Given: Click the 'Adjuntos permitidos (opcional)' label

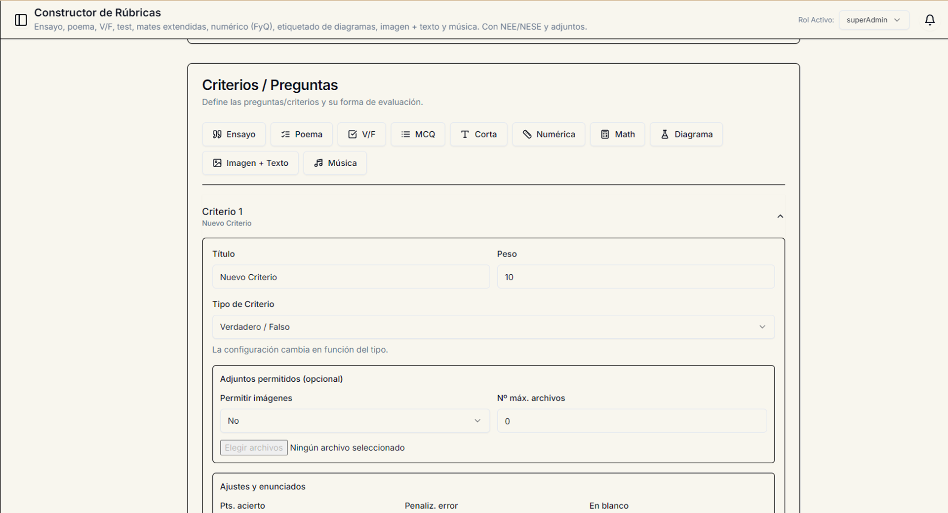Looking at the screenshot, I should (x=281, y=379).
